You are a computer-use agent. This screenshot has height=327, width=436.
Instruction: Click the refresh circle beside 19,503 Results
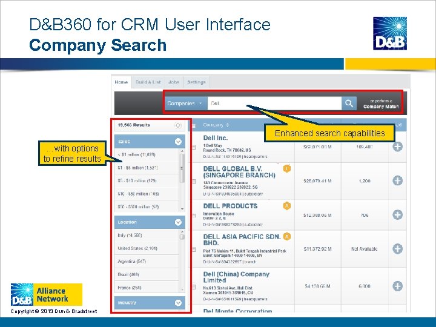click(177, 125)
